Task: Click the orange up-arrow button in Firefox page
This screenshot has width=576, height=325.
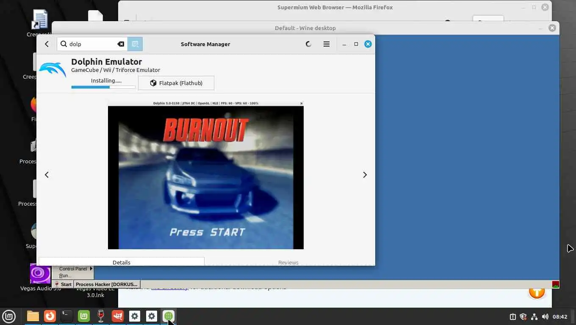Action: pos(537,292)
